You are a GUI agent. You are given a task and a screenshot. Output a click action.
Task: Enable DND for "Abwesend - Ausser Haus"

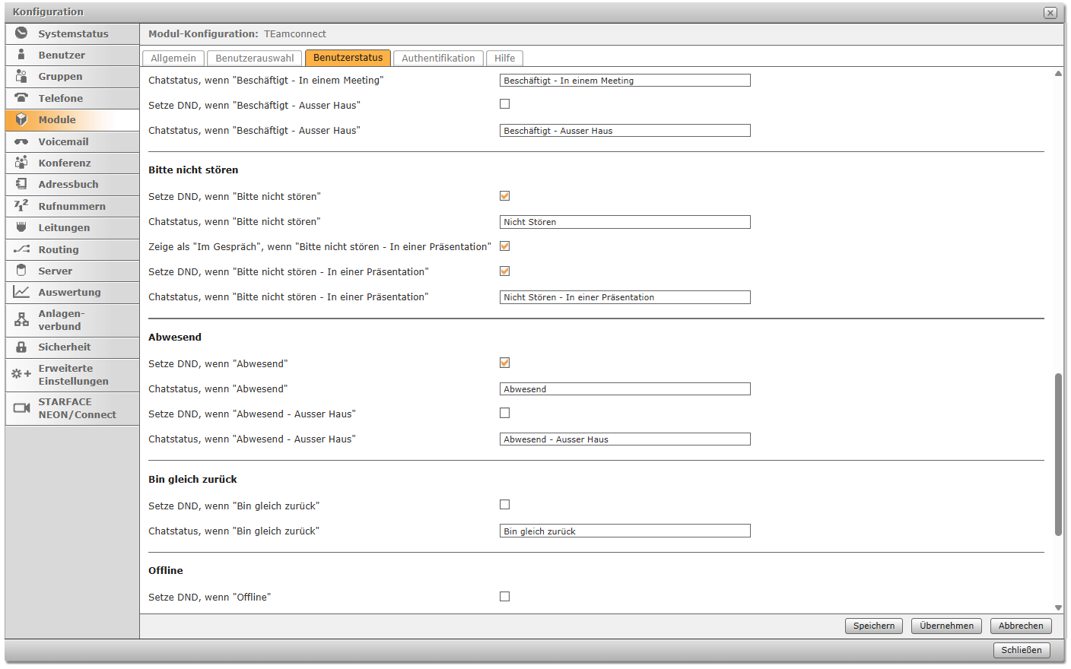[x=504, y=414]
